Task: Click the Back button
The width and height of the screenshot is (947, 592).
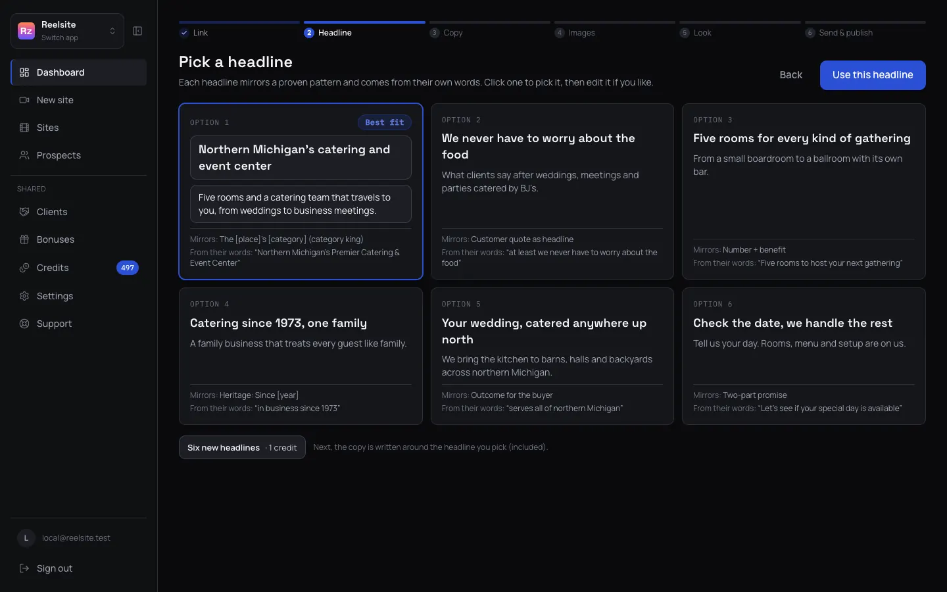Action: tap(790, 75)
